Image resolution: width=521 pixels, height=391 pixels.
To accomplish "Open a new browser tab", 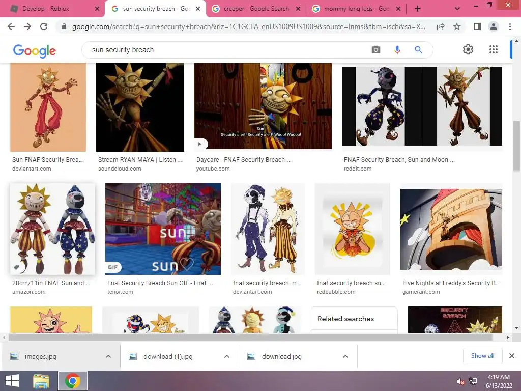I will click(418, 9).
